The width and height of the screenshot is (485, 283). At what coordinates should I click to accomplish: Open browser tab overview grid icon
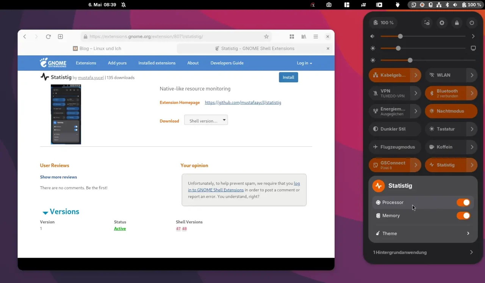(x=292, y=37)
